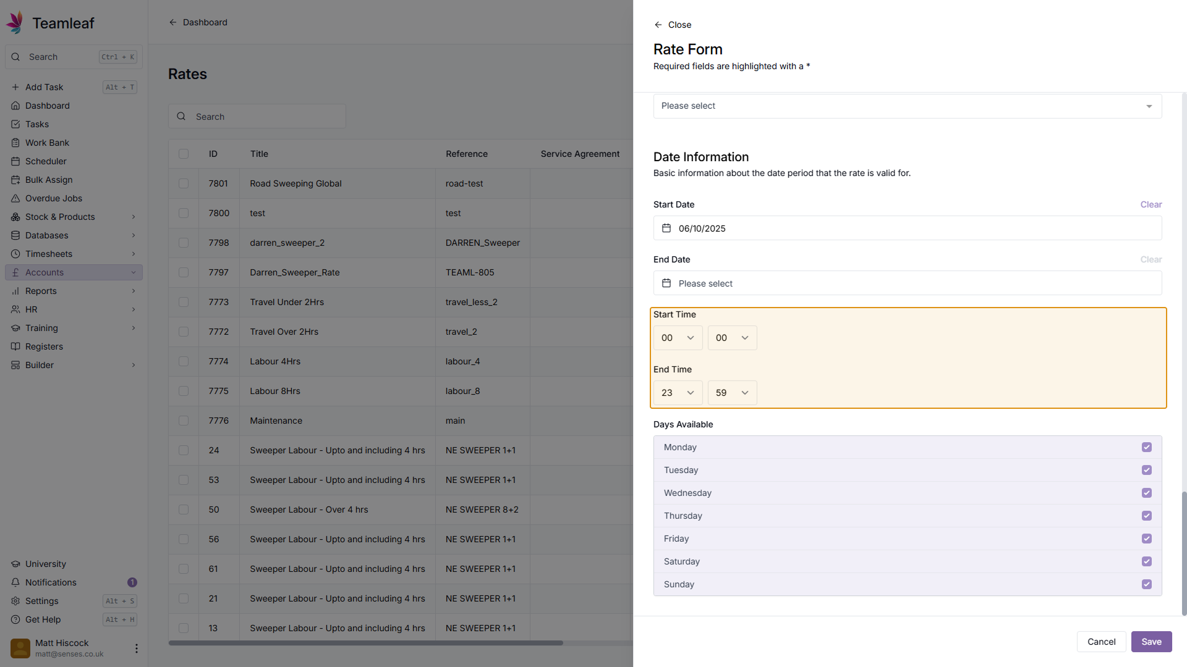Click the Notifications bell icon
The width and height of the screenshot is (1187, 667).
click(15, 582)
